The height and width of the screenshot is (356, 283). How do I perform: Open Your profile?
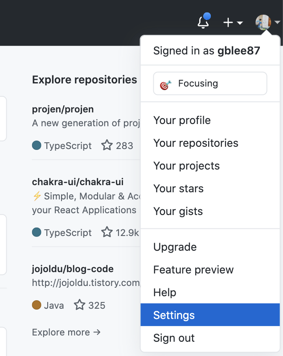point(182,120)
